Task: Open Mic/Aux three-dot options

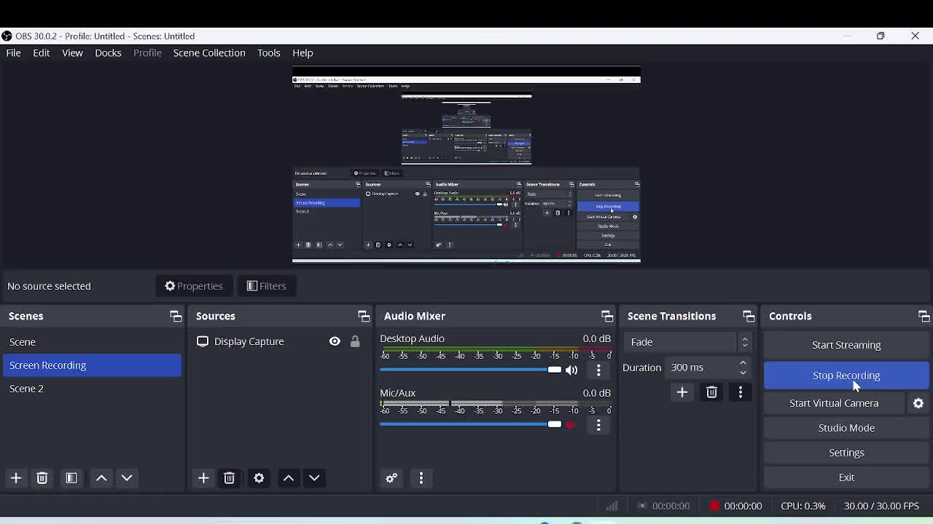Action: [598, 425]
